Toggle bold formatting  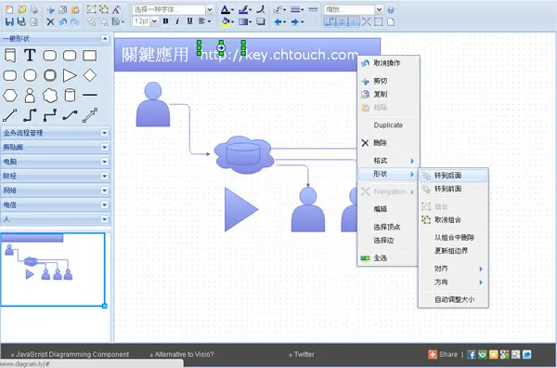pos(165,21)
